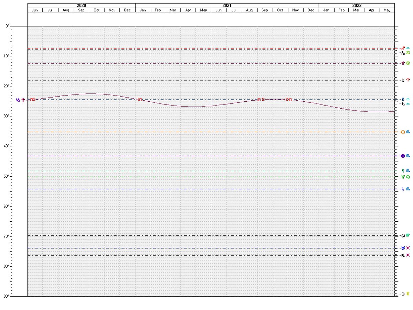Image resolution: width=413 pixels, height=310 pixels.
Task: Click the May 2022 month label
Action: (387, 10)
